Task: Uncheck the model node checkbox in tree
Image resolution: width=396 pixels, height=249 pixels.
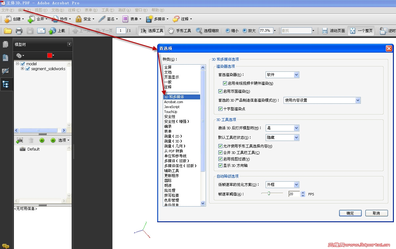Action: (23, 64)
